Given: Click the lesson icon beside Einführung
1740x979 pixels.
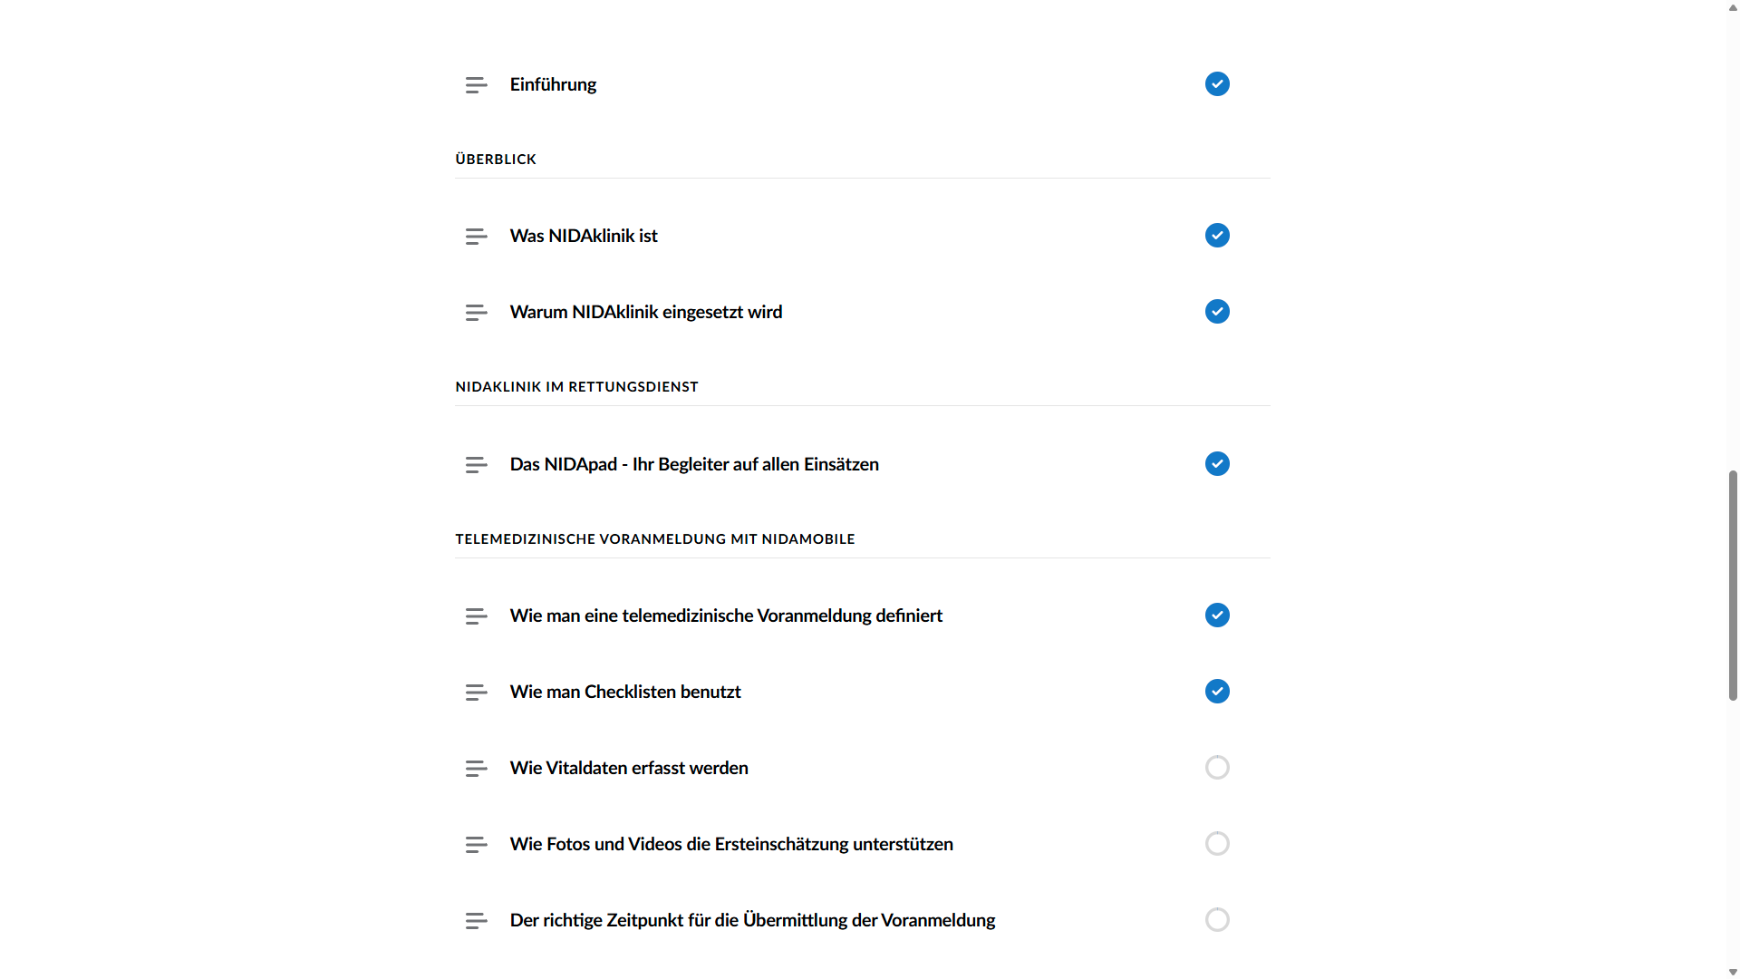Looking at the screenshot, I should (x=477, y=85).
